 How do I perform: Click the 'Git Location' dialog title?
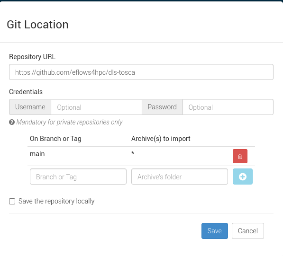pos(37,25)
